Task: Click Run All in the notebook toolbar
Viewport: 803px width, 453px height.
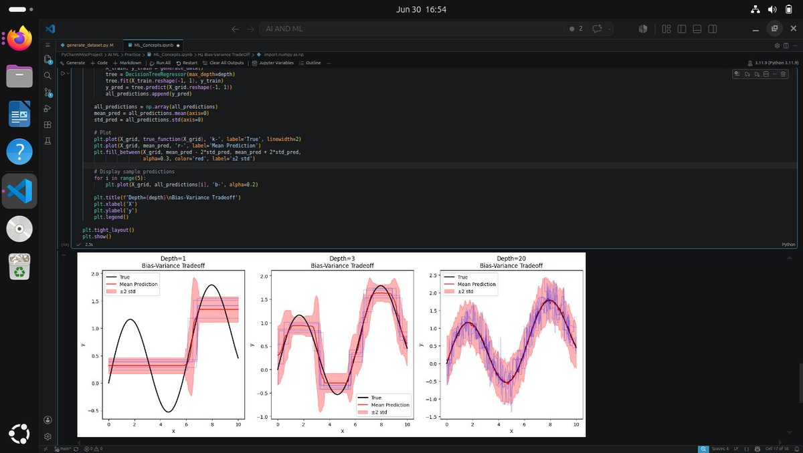Action: 161,63
